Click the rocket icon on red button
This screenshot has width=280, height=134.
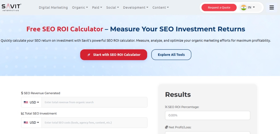[89, 55]
